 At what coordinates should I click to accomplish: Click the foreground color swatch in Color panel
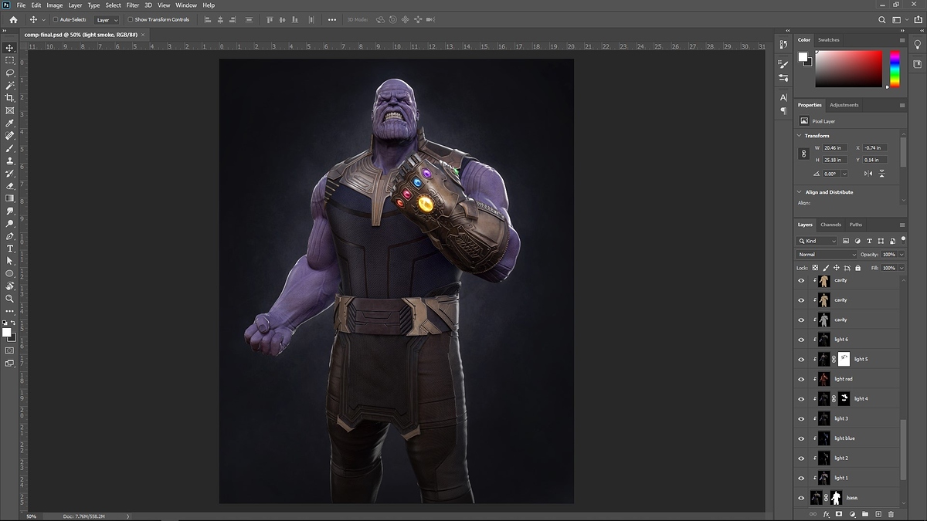(803, 56)
